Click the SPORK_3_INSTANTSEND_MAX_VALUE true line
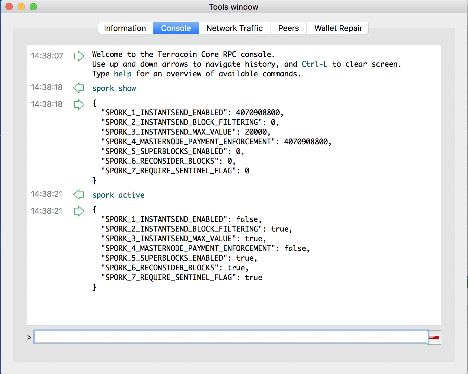 point(184,239)
